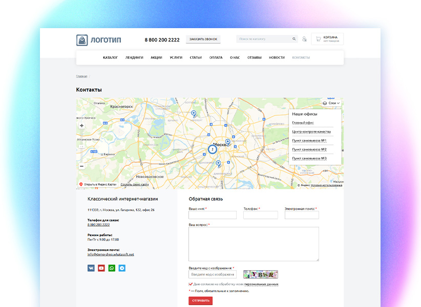This screenshot has height=307, width=421.
Task: Open the YouTube channel icon
Action: (101, 268)
